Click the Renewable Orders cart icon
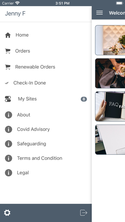The height and width of the screenshot is (222, 125). pyautogui.click(x=8, y=67)
